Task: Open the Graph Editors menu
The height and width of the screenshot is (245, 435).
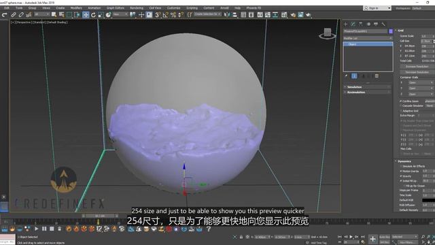Action: point(116,8)
